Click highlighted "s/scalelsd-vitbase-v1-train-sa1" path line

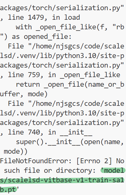(62, 180)
